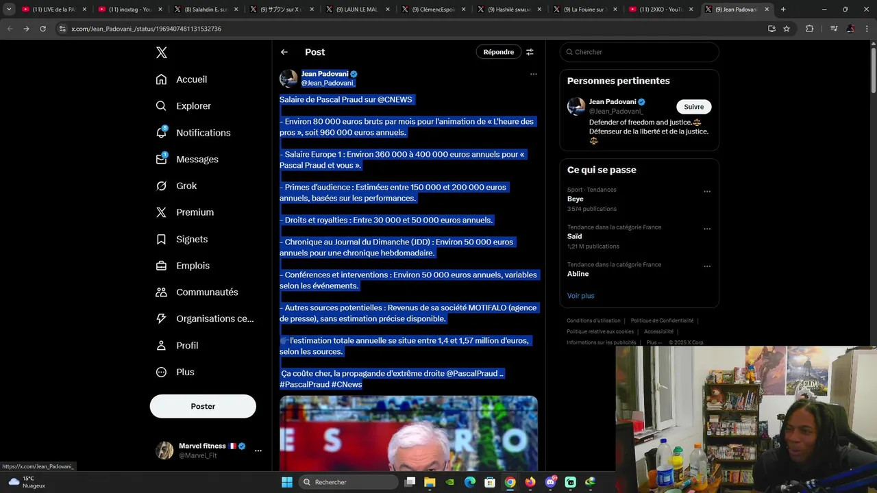Open Firefox from the taskbar
Image resolution: width=877 pixels, height=493 pixels.
coord(530,482)
